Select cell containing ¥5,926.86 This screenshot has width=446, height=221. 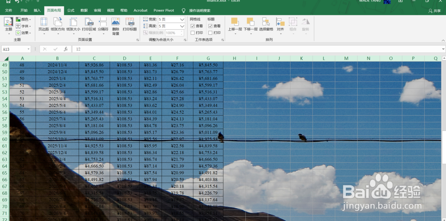(95, 65)
